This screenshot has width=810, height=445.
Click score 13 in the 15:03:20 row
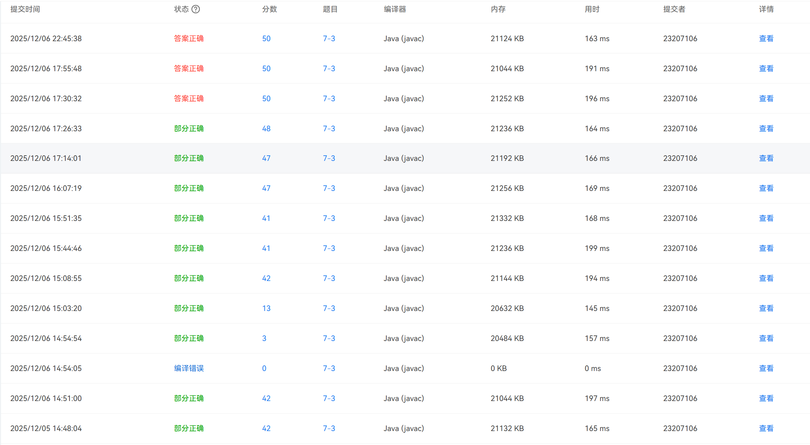(266, 308)
